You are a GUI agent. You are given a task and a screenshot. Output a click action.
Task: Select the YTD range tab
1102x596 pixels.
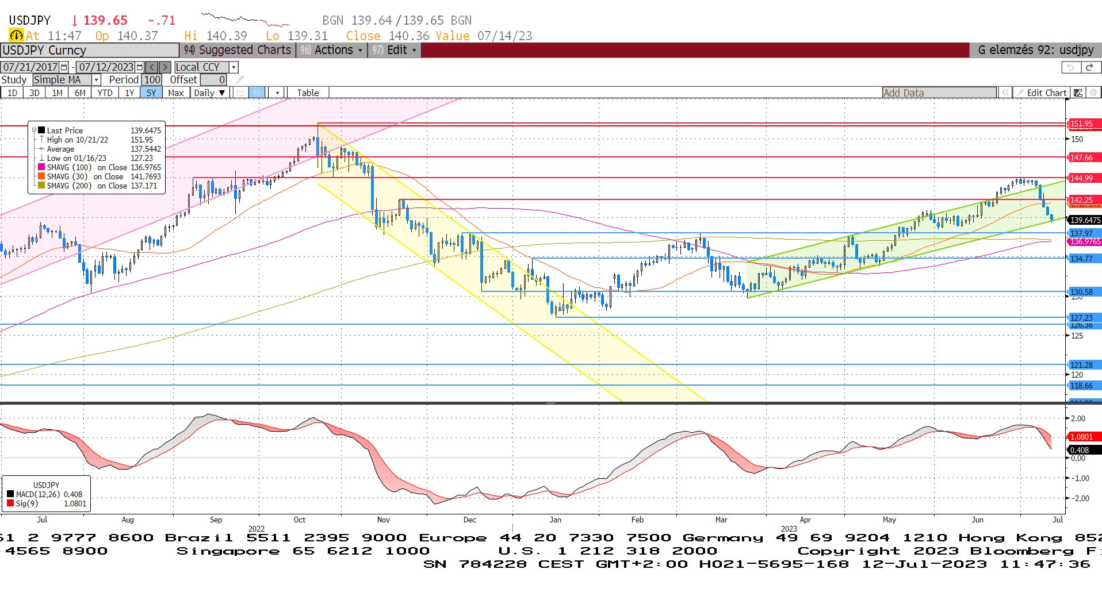[105, 93]
